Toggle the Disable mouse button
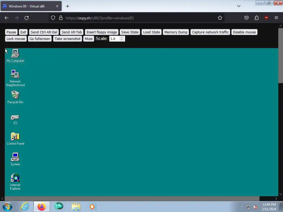Screen dimensions: 283x212 point(244,32)
